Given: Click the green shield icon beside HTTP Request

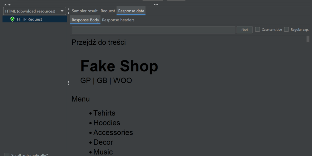Looking at the screenshot, I should [12, 19].
